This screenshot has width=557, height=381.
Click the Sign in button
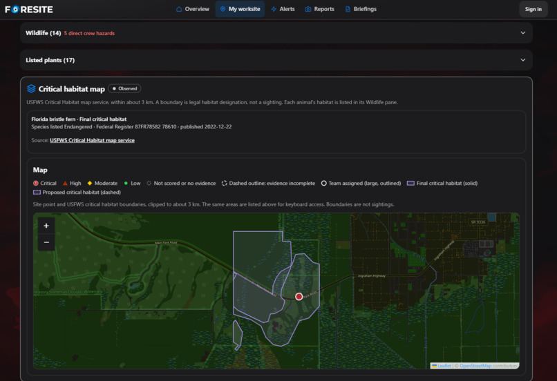click(534, 9)
